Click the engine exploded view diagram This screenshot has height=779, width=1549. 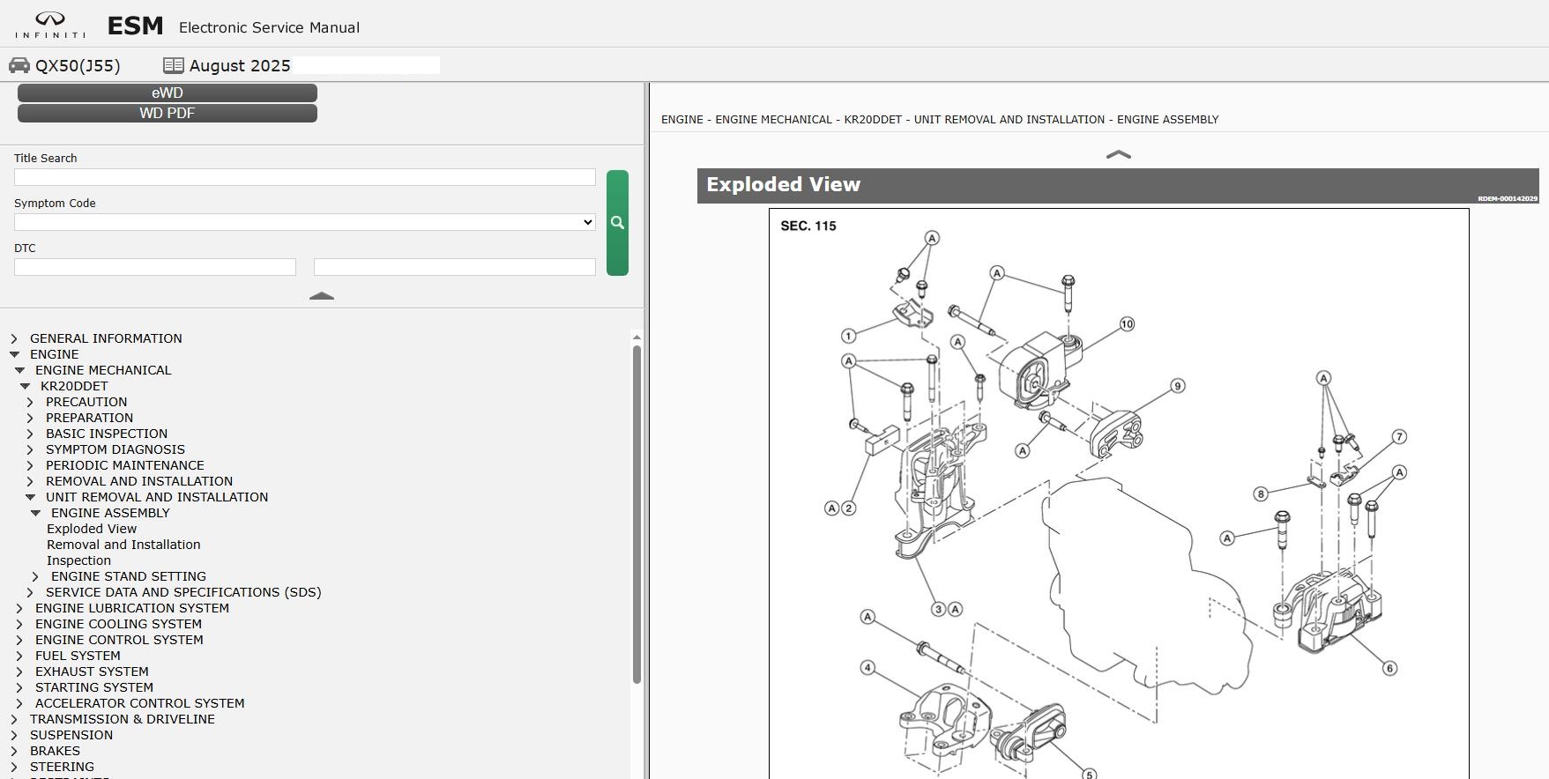(1119, 493)
